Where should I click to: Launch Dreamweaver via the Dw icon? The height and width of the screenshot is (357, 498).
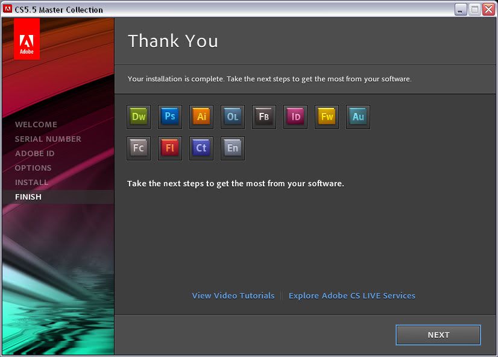point(139,116)
